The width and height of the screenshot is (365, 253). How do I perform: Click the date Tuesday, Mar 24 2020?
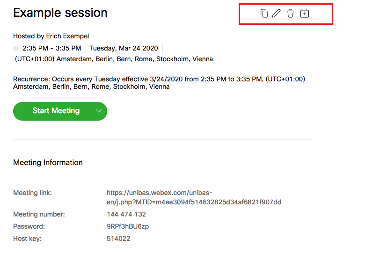pos(124,48)
